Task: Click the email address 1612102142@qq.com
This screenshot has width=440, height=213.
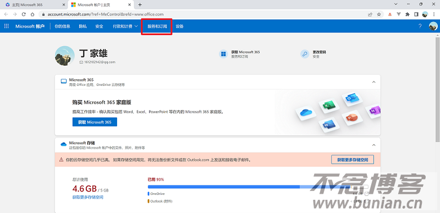Action: 100,62
